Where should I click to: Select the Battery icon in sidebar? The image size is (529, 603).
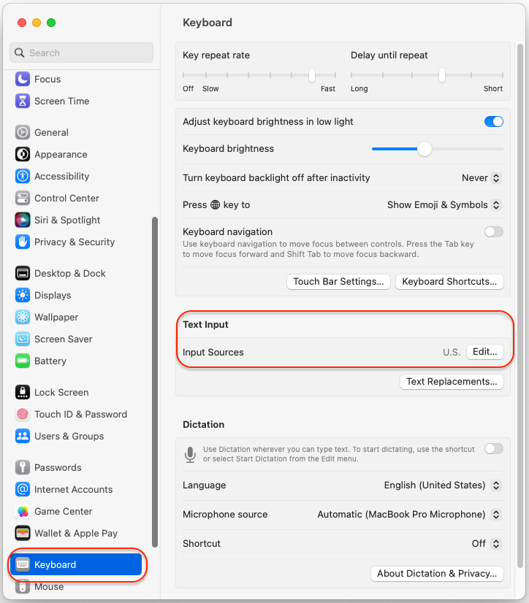coord(23,361)
